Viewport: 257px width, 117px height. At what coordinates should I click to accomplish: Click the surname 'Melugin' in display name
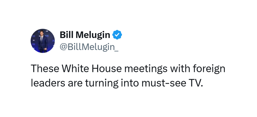coord(93,35)
